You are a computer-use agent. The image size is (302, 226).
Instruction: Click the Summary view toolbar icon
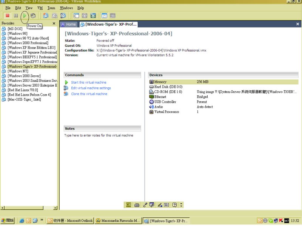pos(104,15)
